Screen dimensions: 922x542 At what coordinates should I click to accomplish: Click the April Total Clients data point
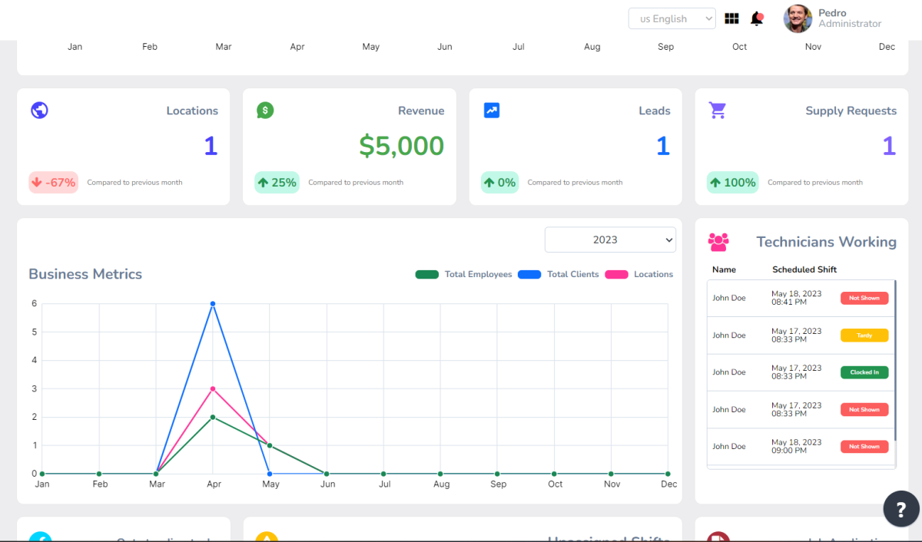pyautogui.click(x=213, y=304)
